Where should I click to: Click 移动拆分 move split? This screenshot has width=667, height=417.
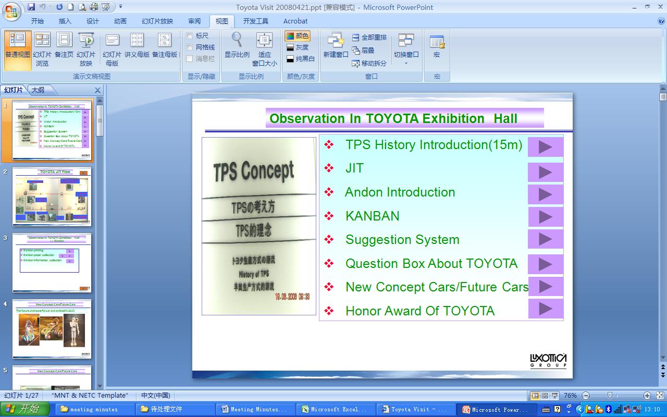point(369,64)
